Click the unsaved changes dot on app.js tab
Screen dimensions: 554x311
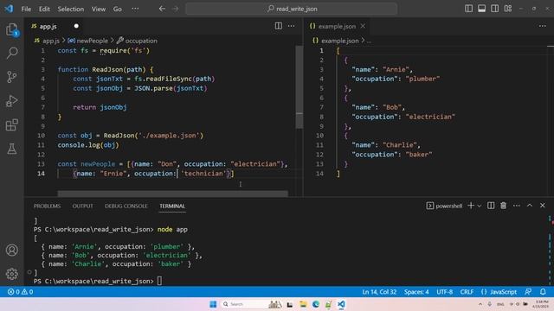(x=76, y=26)
